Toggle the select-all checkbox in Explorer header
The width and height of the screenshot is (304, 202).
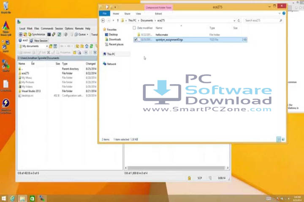(134, 28)
